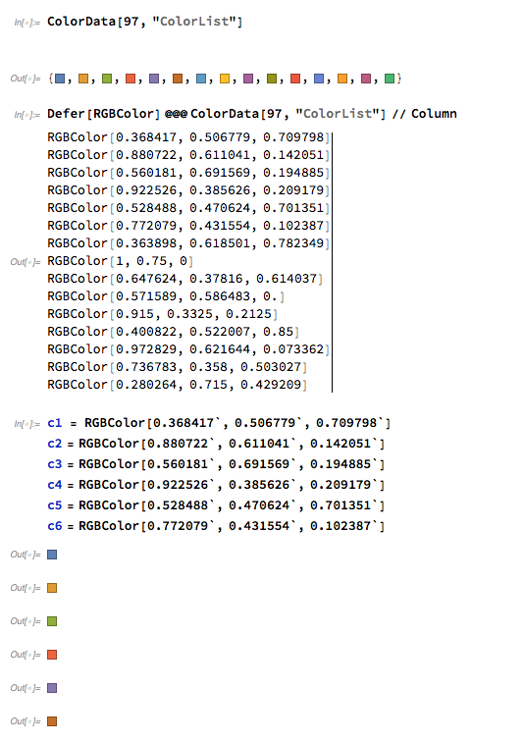
Task: Click the Out label beside the standalone blue swatch
Action: [26, 555]
